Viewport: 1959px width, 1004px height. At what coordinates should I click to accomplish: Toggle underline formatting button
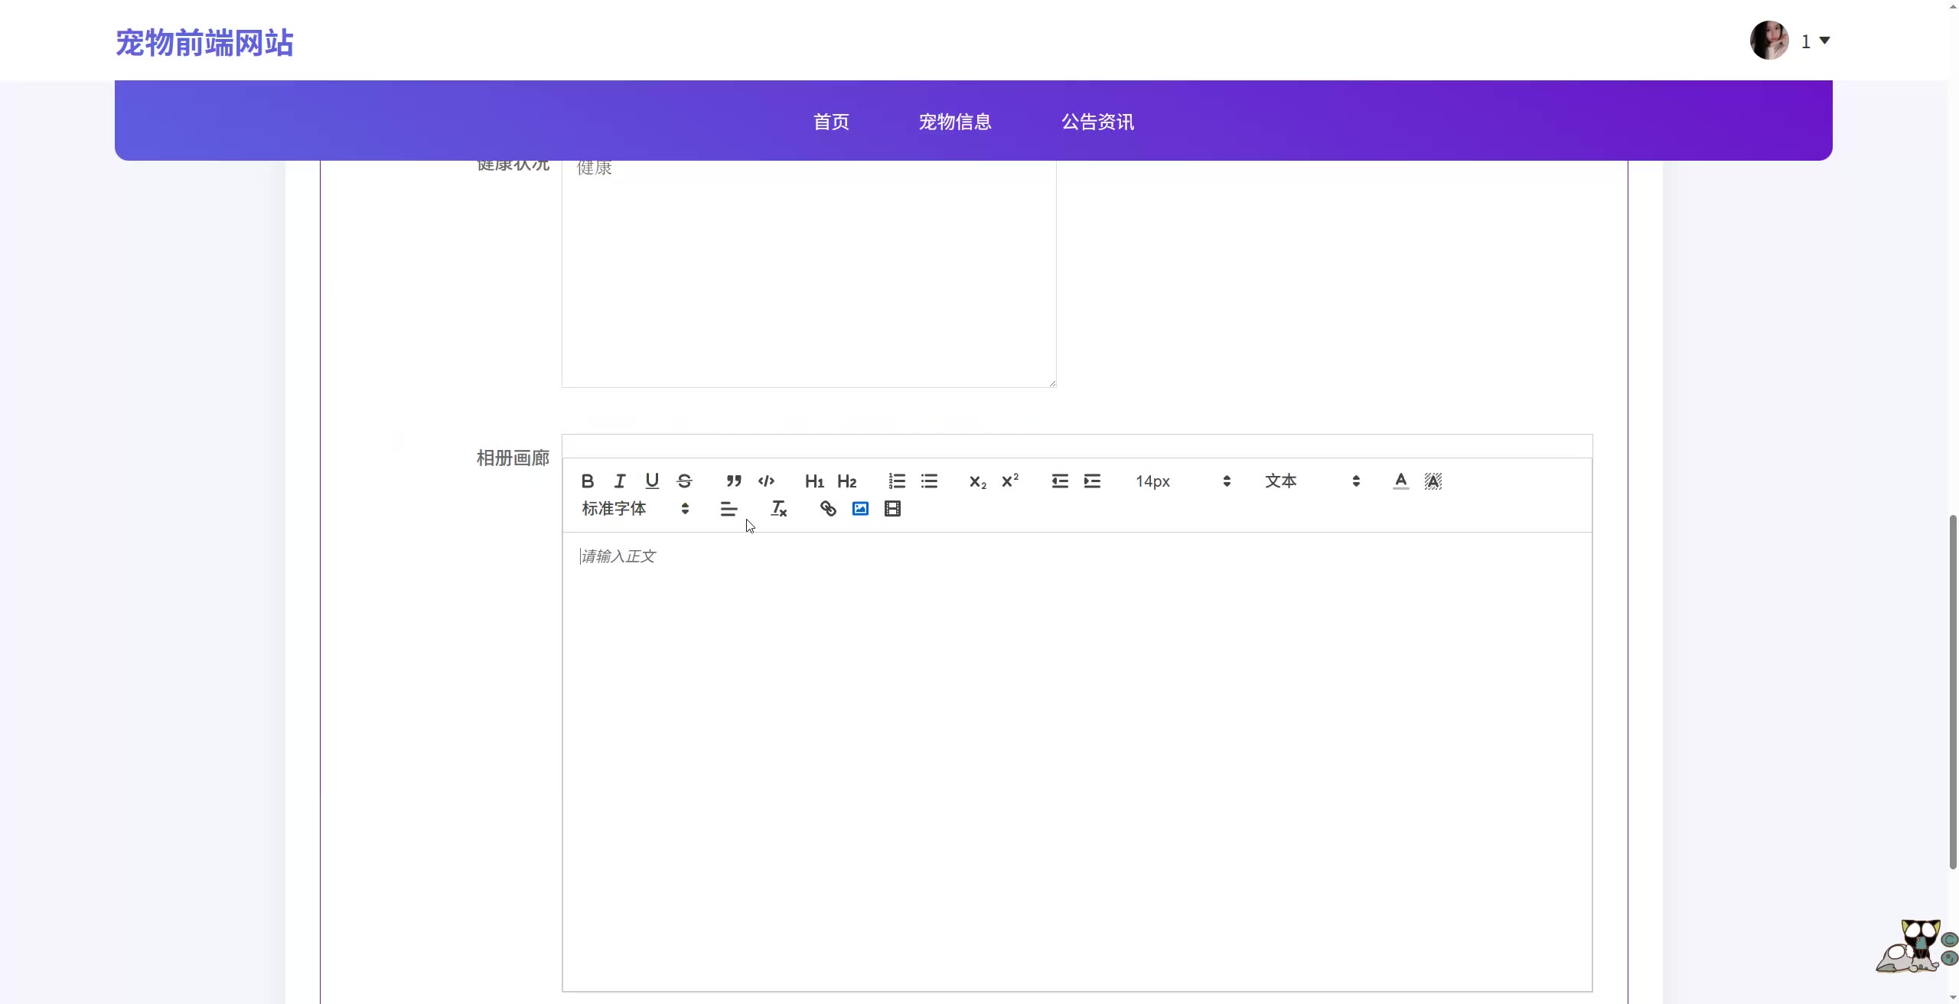(652, 481)
